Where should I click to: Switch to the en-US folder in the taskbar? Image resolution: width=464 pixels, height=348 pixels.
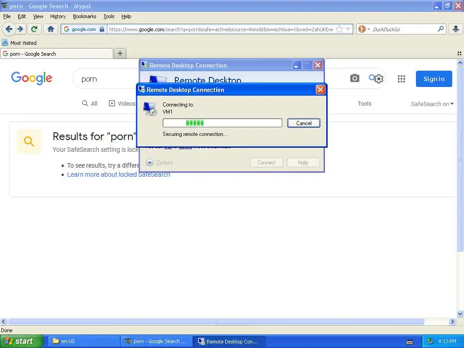(x=84, y=341)
